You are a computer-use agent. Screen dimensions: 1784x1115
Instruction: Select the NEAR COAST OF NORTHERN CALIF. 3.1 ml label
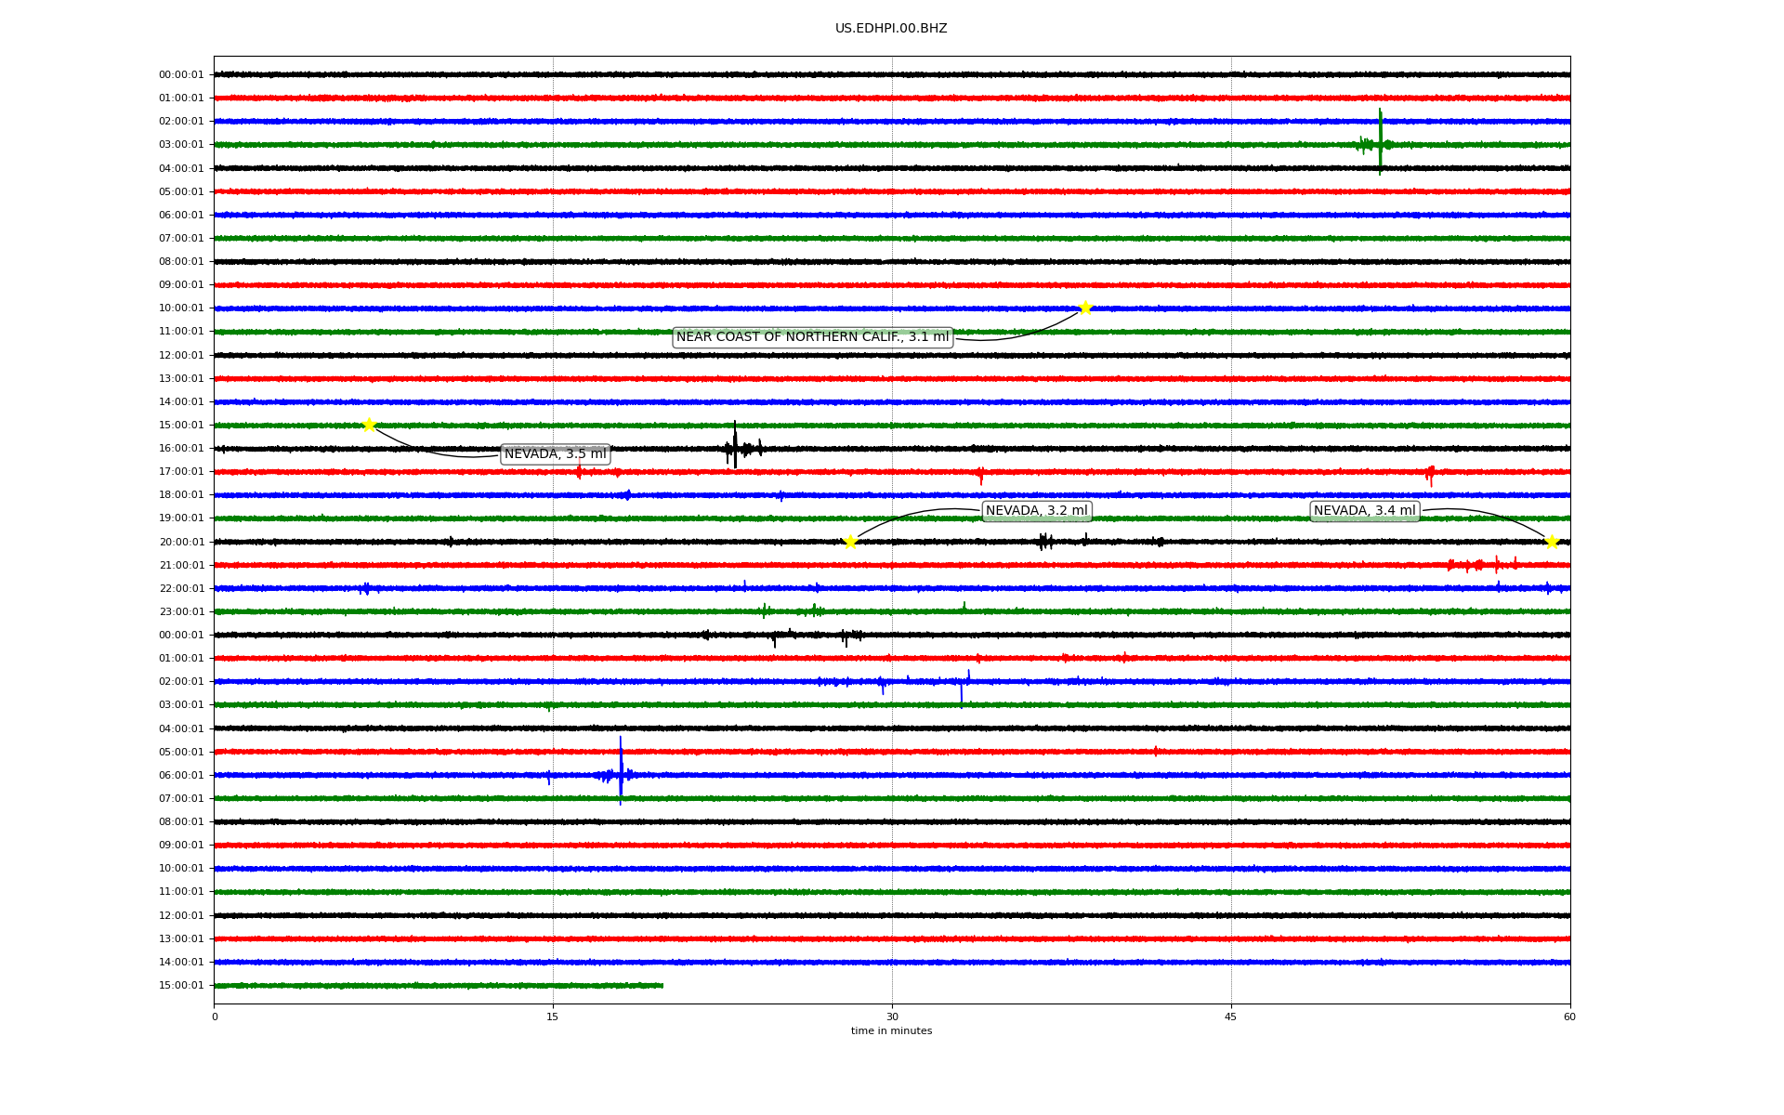click(x=812, y=337)
